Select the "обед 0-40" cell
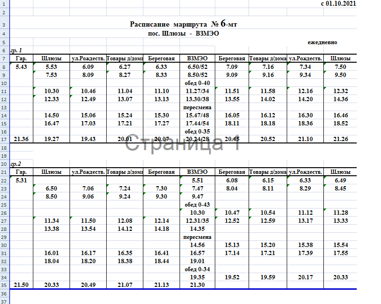The width and height of the screenshot is (381, 304). 197,83
